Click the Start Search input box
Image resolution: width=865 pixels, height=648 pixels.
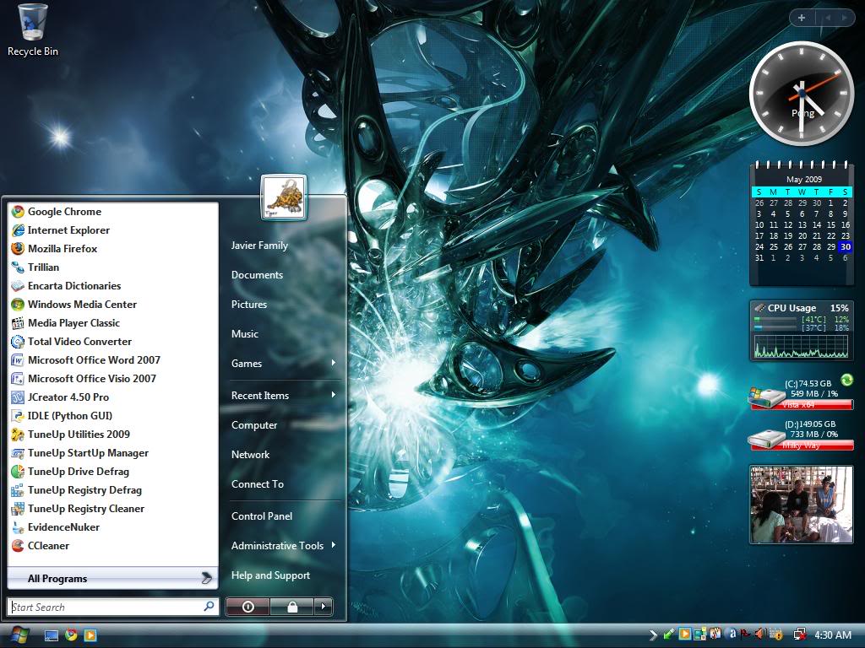click(x=106, y=607)
